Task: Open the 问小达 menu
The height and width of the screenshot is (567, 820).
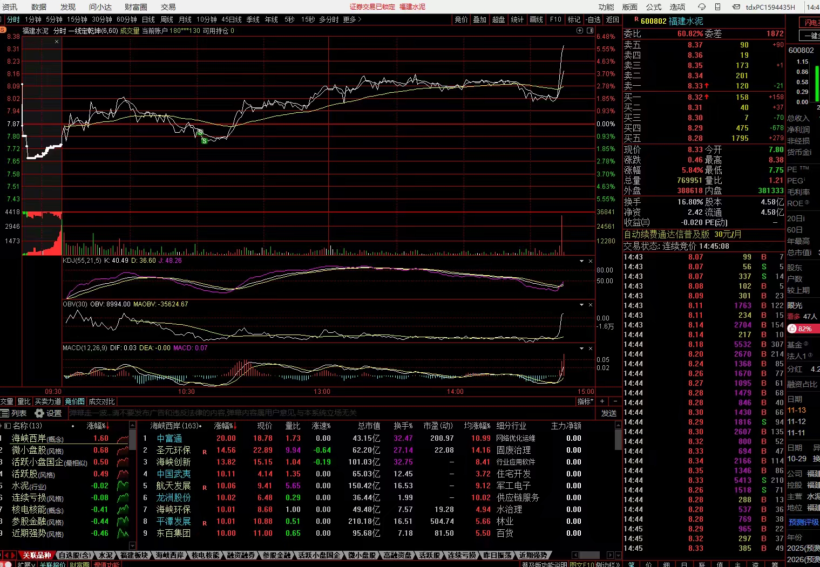Action: tap(100, 7)
